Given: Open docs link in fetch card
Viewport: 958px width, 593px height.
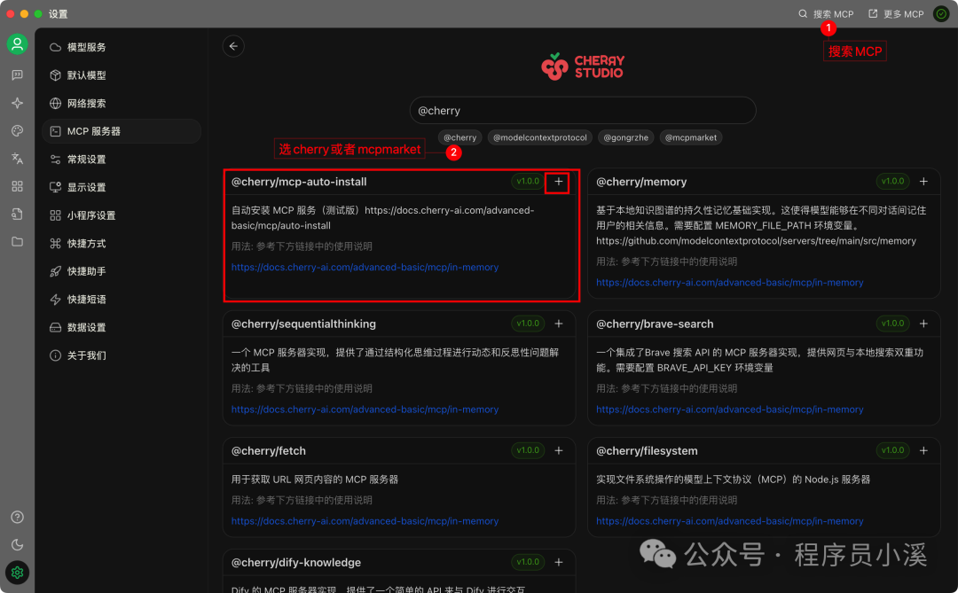Looking at the screenshot, I should (365, 521).
